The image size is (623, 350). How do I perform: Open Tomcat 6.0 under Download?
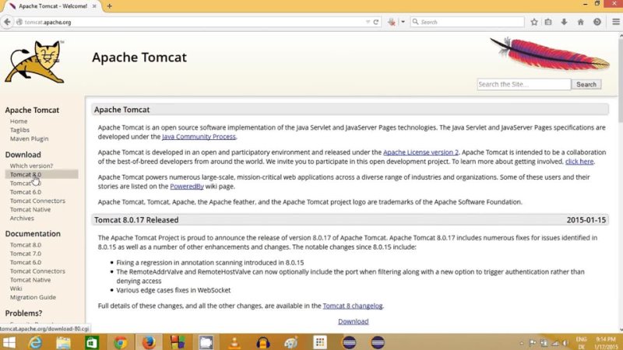pyautogui.click(x=26, y=192)
